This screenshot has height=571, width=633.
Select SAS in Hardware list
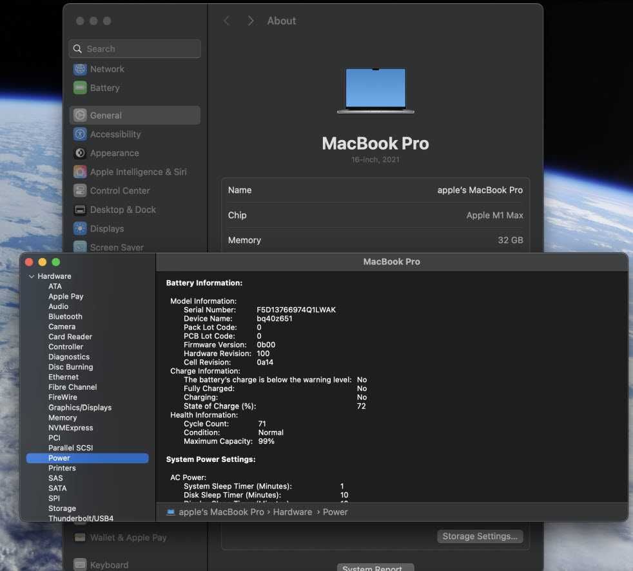(55, 478)
